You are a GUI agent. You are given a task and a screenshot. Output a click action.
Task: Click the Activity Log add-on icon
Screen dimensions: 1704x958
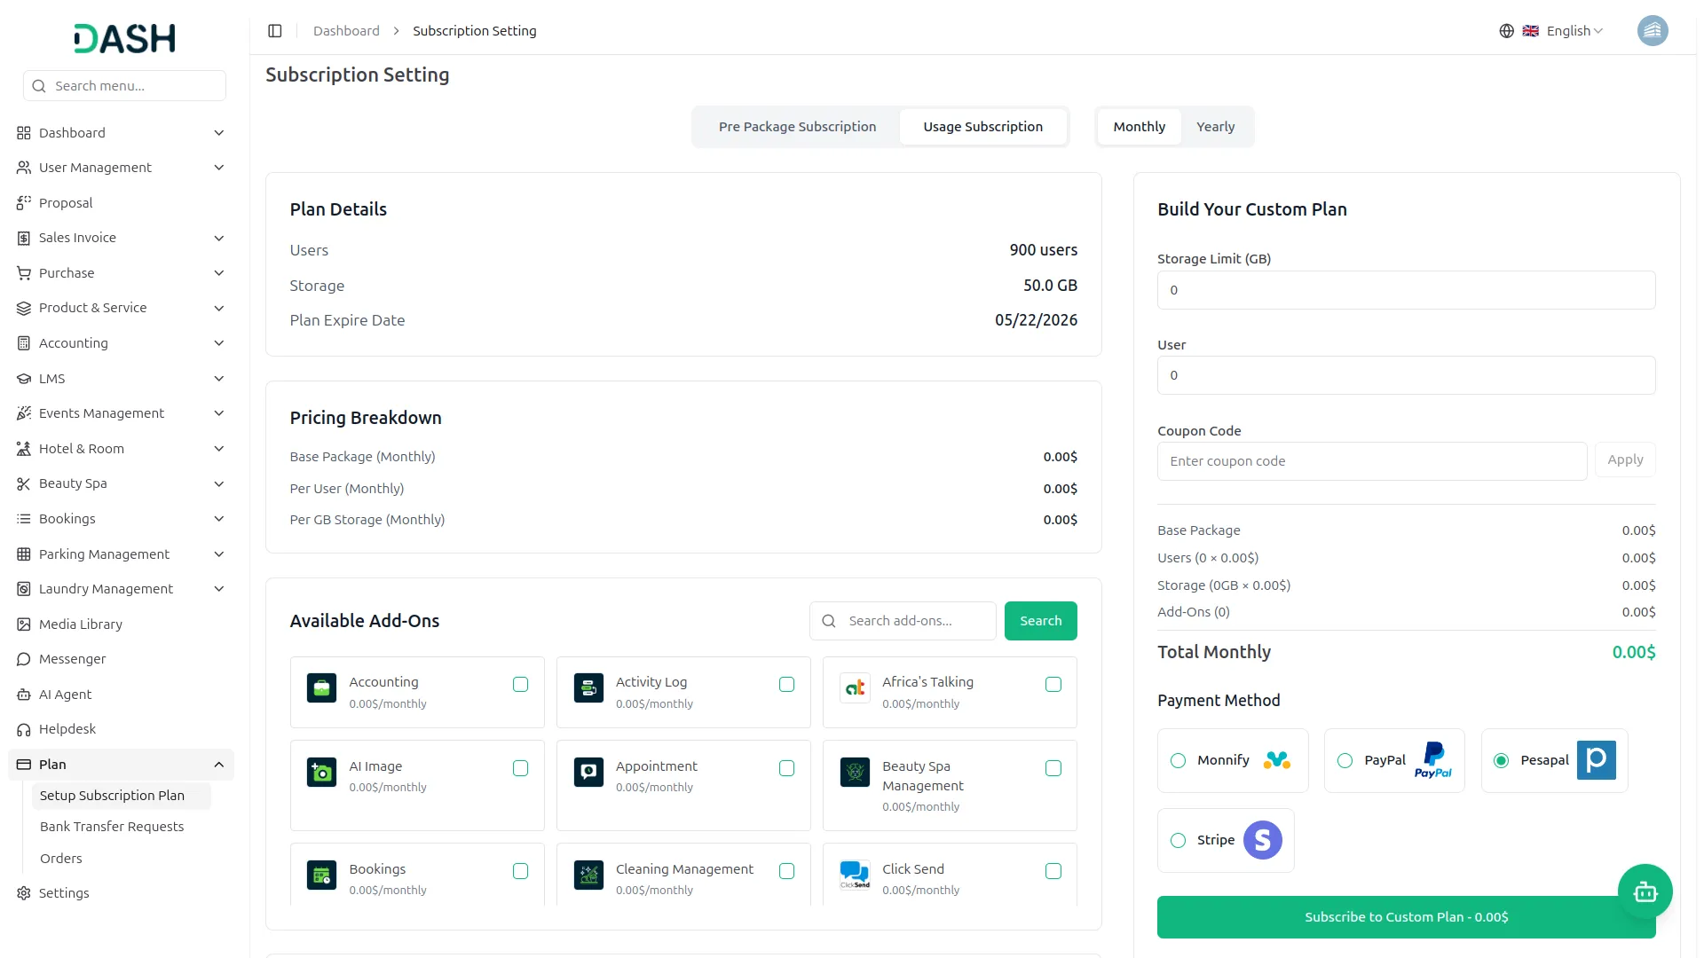[x=588, y=688]
